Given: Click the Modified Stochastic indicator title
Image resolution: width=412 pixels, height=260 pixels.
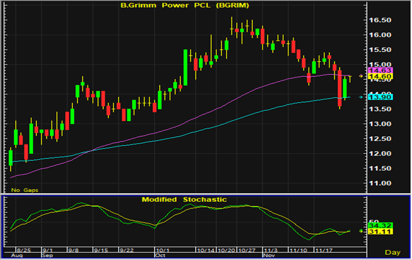Looking at the screenshot, I should point(183,200).
